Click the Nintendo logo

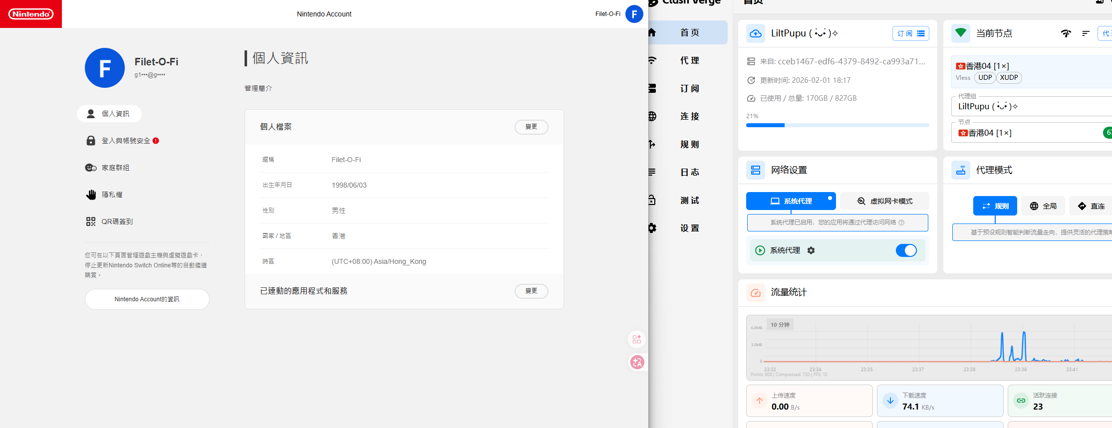coord(31,14)
